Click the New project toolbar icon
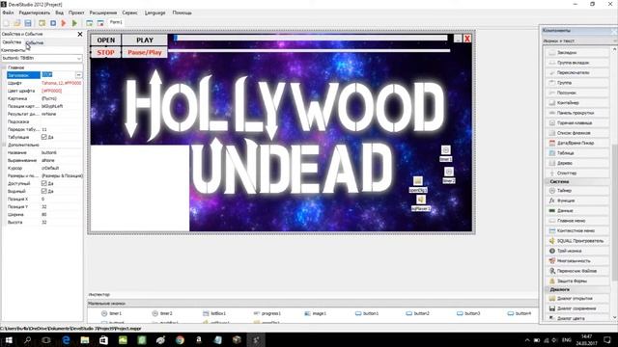 click(7, 23)
